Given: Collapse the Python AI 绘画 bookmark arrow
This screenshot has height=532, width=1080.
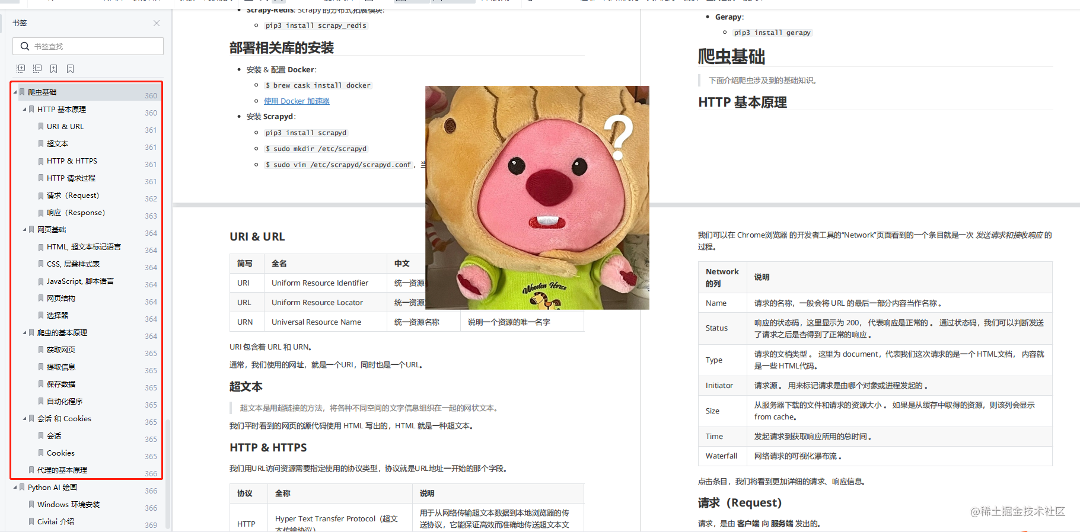Looking at the screenshot, I should pos(15,487).
